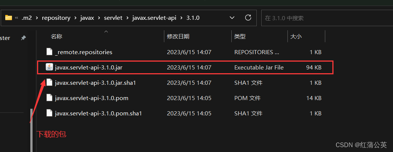
Task: Refresh the current folder view
Action: click(x=248, y=18)
